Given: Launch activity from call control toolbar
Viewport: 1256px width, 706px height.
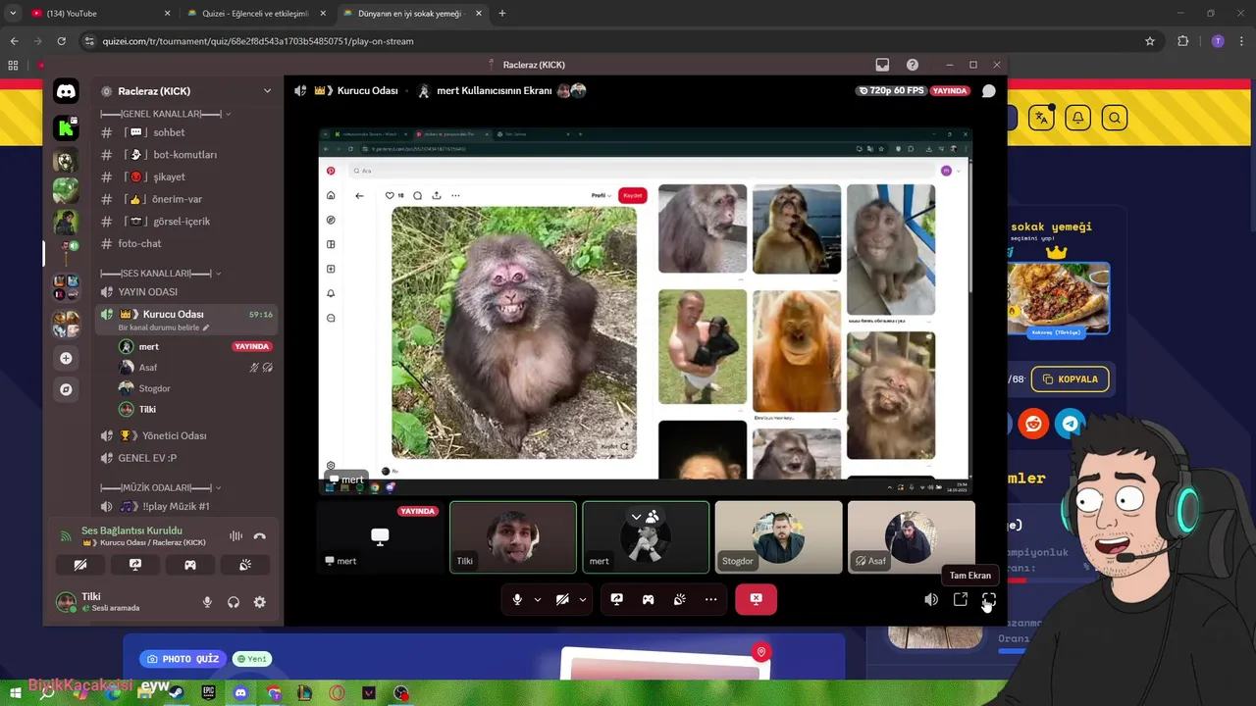Looking at the screenshot, I should pyautogui.click(x=648, y=599).
